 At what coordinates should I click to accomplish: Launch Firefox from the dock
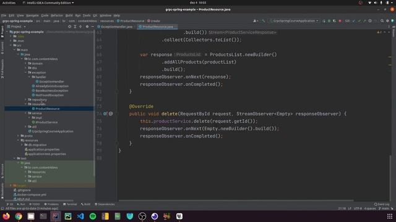tap(6, 216)
